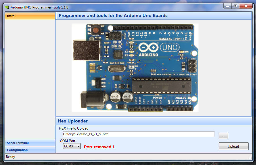This screenshot has height=165, width=256.
Task: Browse for a HEX file with '..' button
Action: pyautogui.click(x=223, y=136)
